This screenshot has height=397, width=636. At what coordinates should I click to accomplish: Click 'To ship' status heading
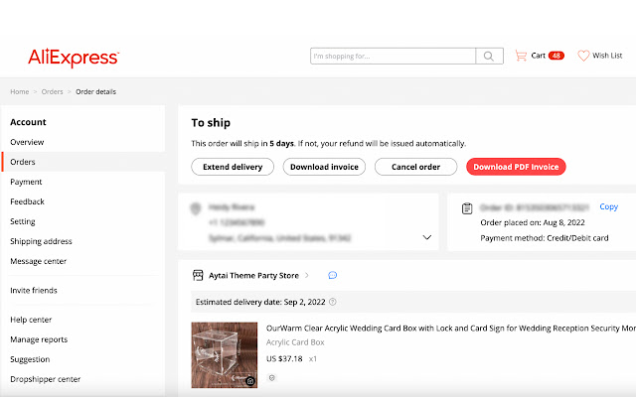click(211, 123)
